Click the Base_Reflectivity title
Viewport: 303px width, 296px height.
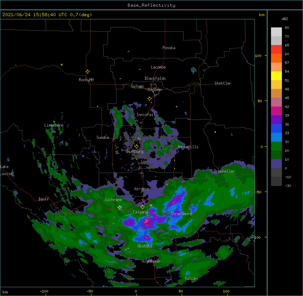coord(151,5)
